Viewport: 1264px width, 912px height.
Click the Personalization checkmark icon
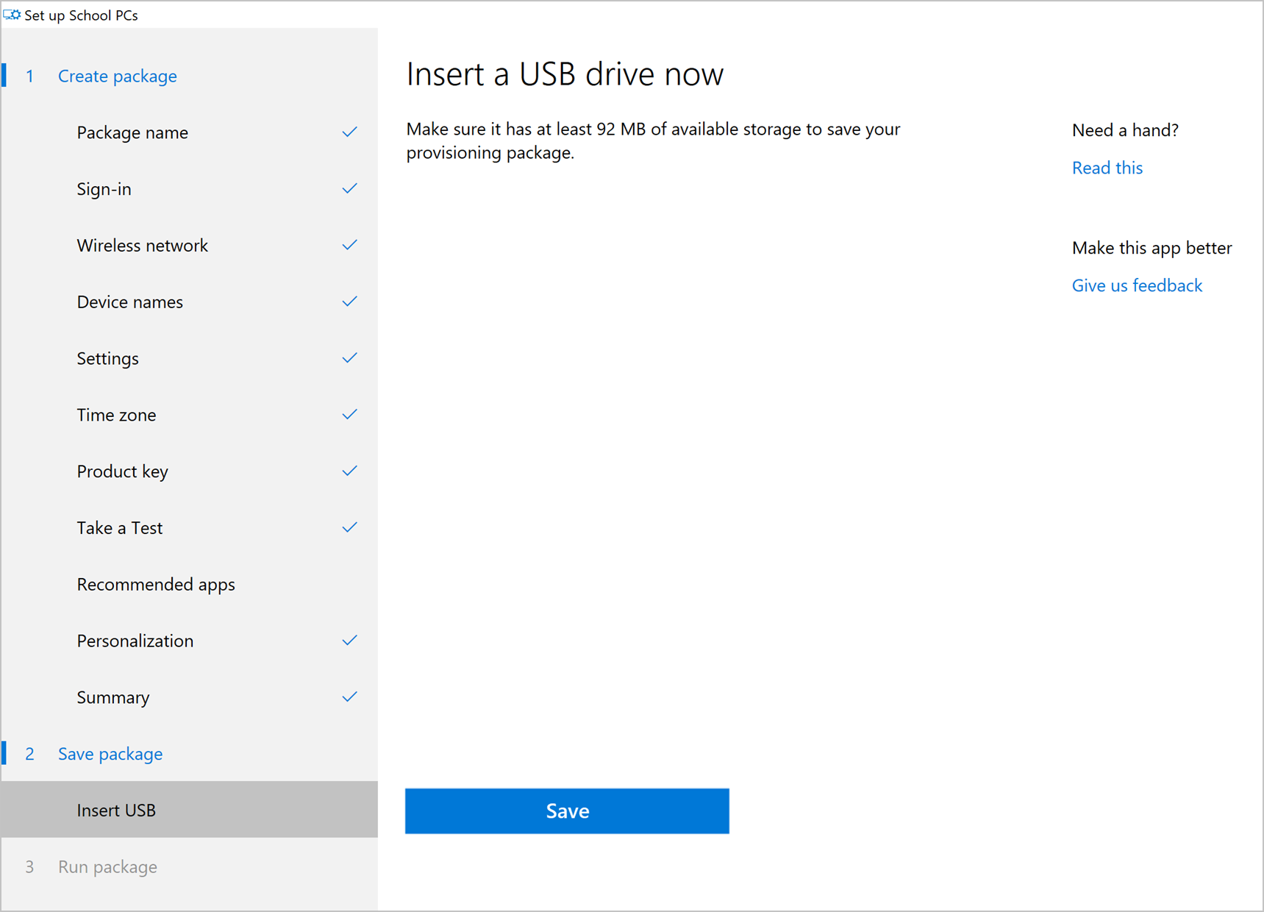[x=350, y=641]
